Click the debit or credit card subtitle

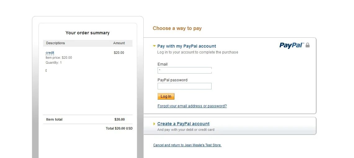186,130
